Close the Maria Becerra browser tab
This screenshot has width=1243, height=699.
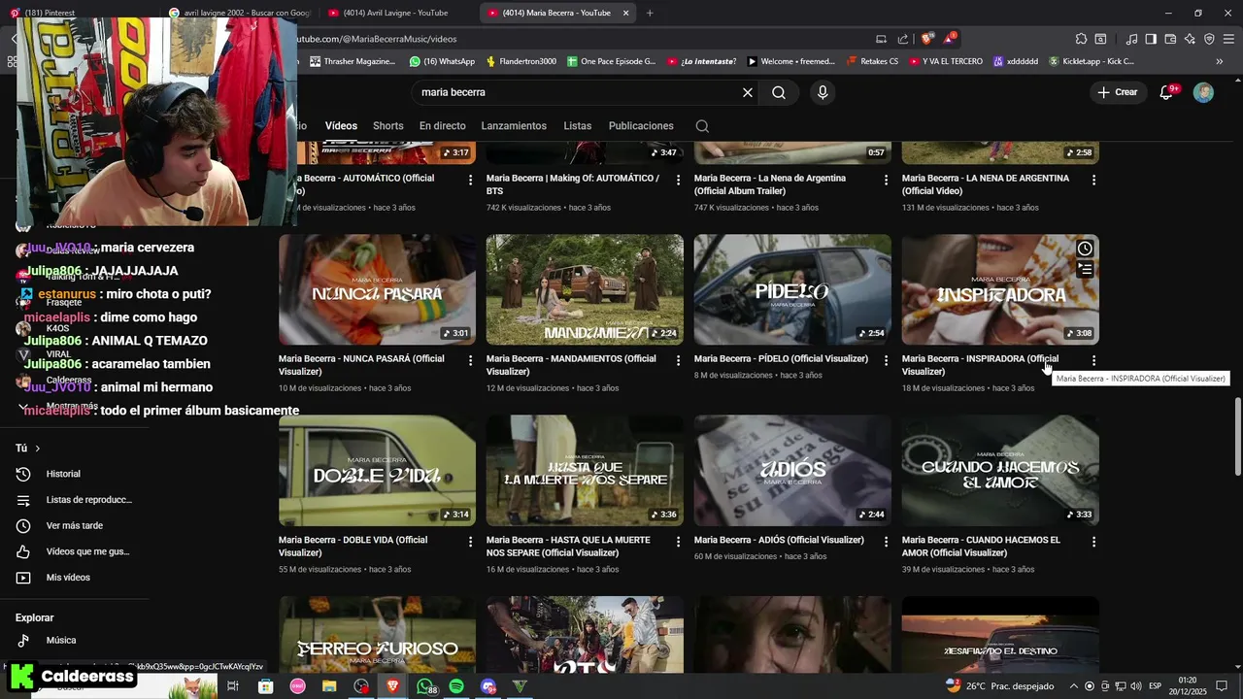coord(625,13)
